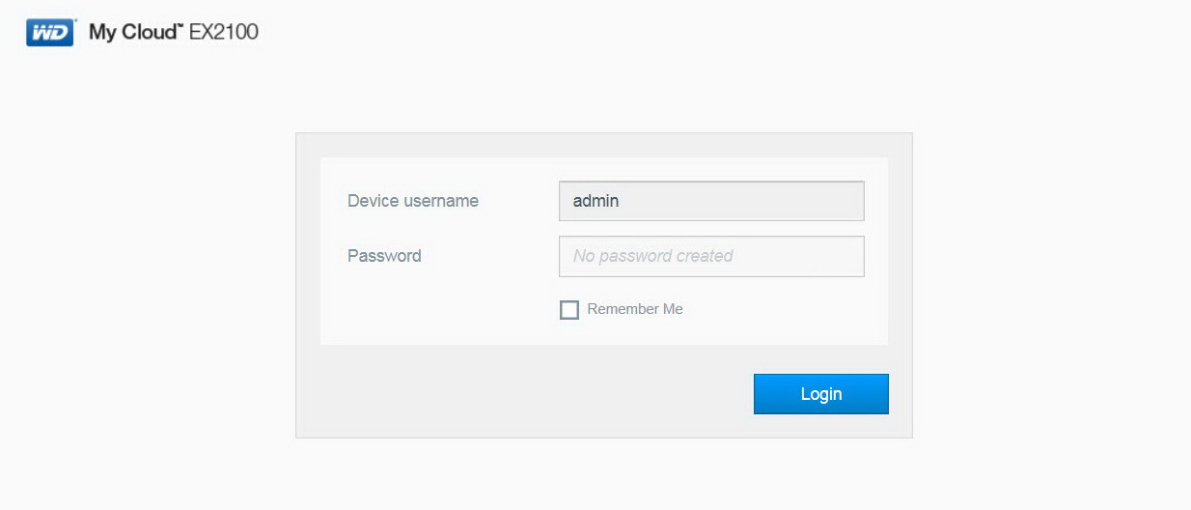Focus the Password input field
The height and width of the screenshot is (510, 1191).
click(711, 256)
